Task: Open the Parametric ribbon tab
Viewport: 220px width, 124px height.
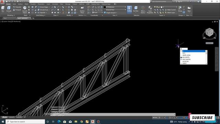Action: 41,4
